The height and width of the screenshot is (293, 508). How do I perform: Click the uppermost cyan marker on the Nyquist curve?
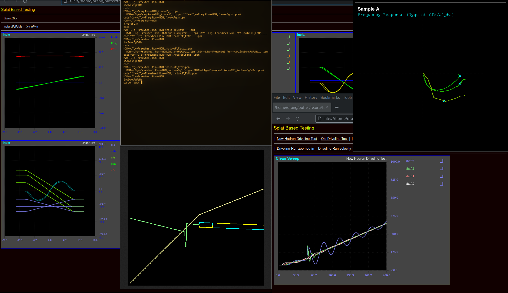click(x=460, y=76)
